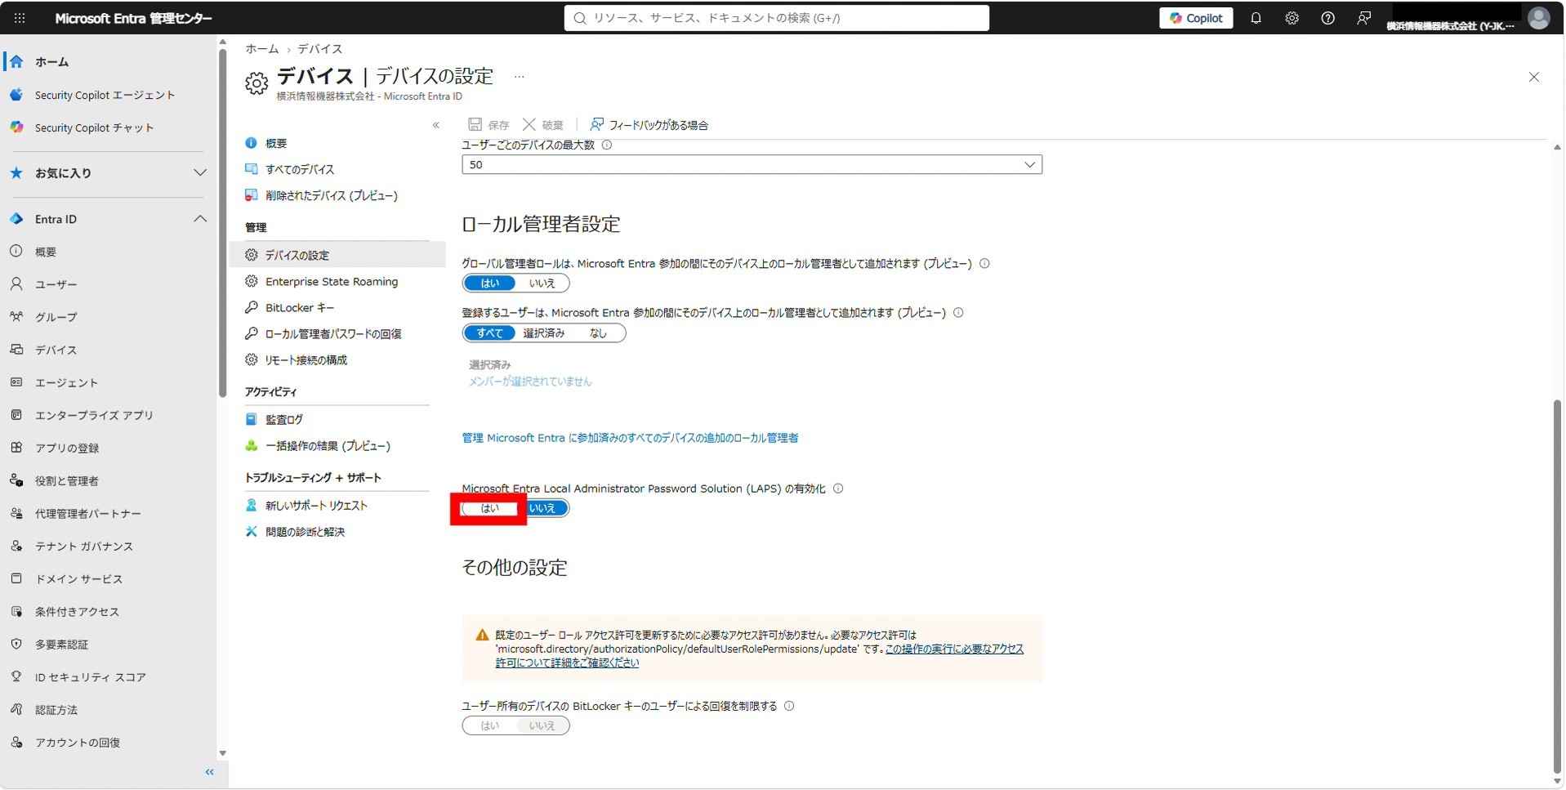Image resolution: width=1566 pixels, height=790 pixels.
Task: Click フィードバックがある場合
Action: [649, 124]
